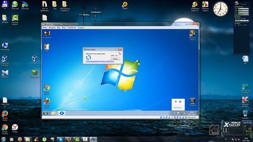
Task: Select the Micro Miner taskbar button in the guest
Action: [x=62, y=113]
